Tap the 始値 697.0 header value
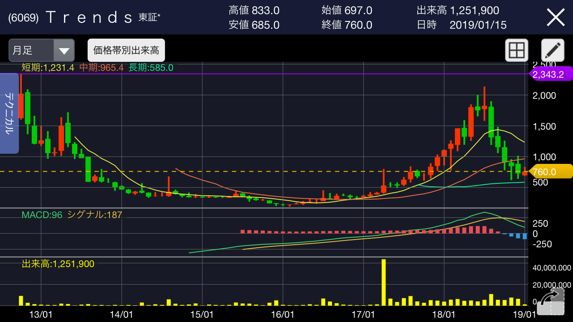Viewport: 573px width, 322px height. click(x=346, y=10)
